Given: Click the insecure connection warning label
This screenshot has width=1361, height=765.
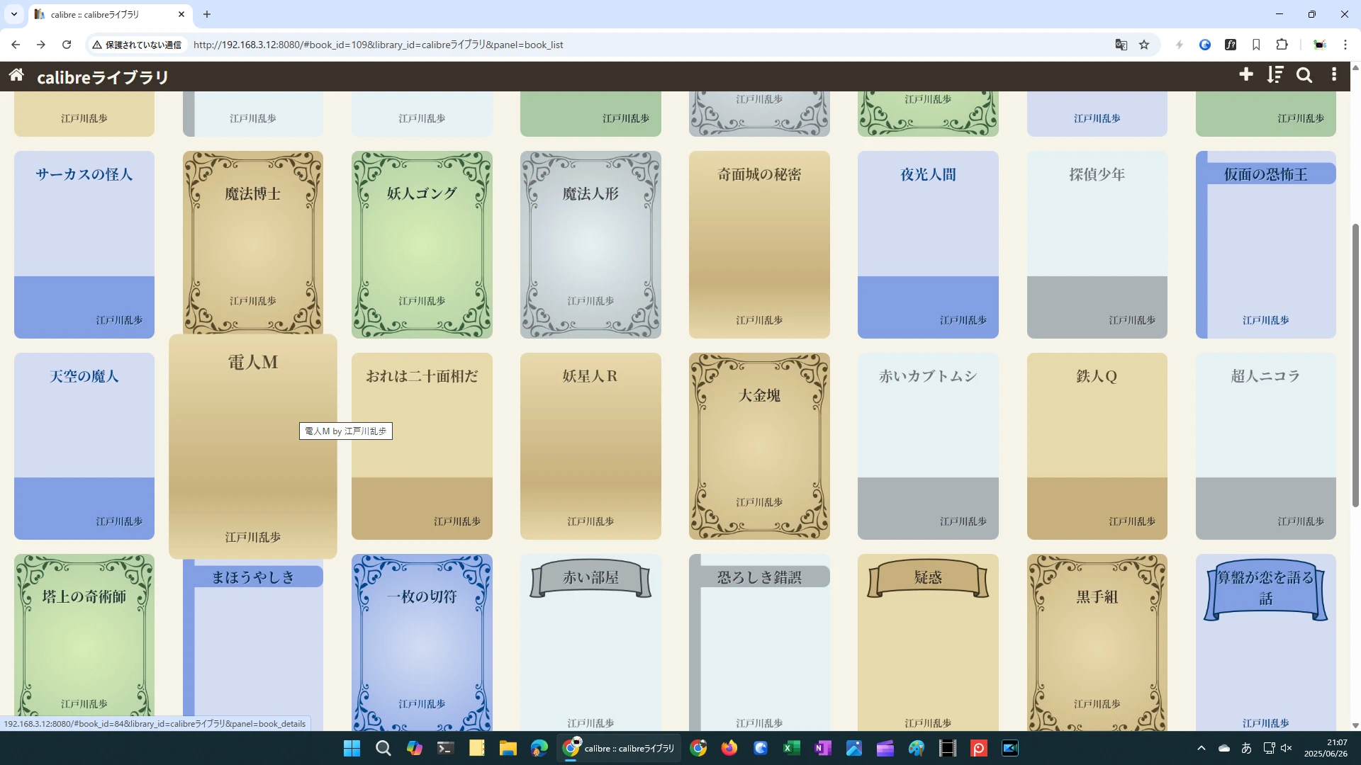Looking at the screenshot, I should 137,45.
